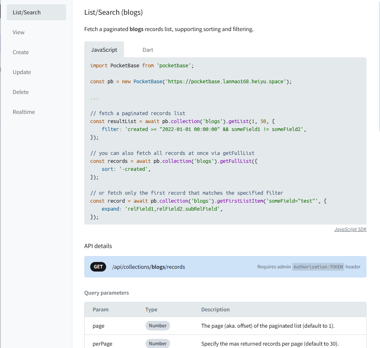Click the Number type badge for page

click(157, 326)
